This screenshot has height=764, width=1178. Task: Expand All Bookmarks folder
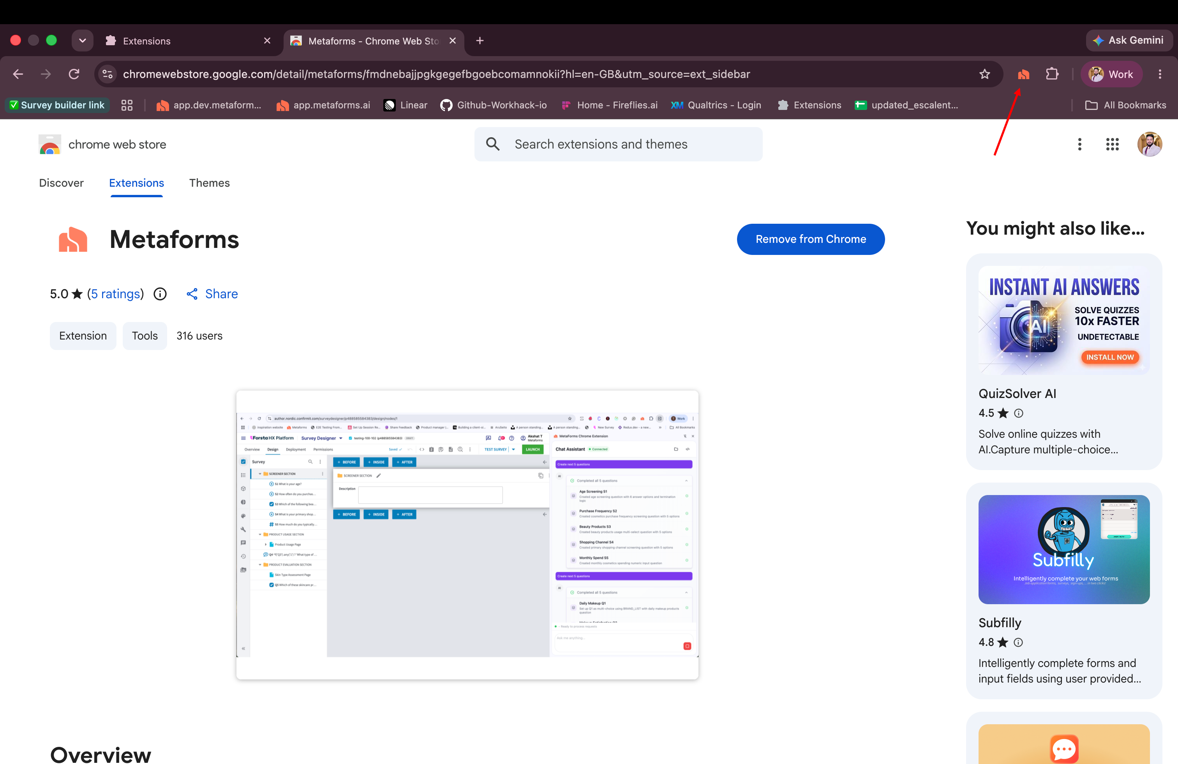coord(1125,105)
